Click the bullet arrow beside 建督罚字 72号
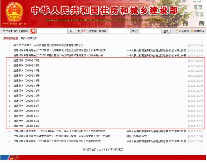The height and width of the screenshot is (163, 207). [x=10, y=61]
